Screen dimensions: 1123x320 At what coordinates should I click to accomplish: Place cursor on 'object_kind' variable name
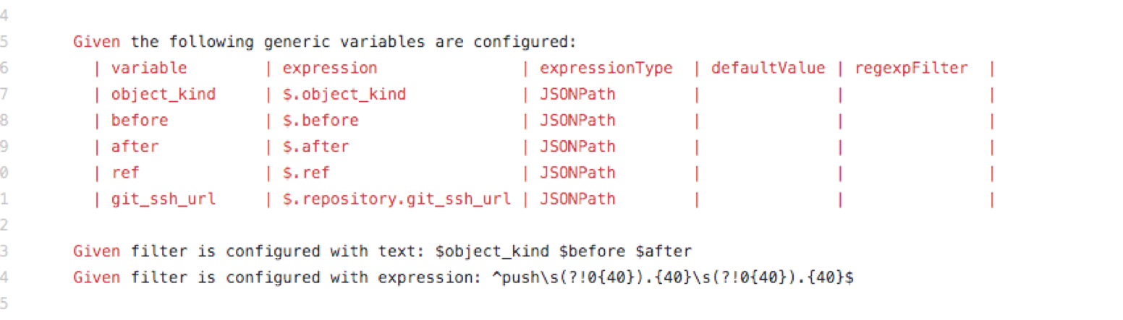tap(163, 95)
